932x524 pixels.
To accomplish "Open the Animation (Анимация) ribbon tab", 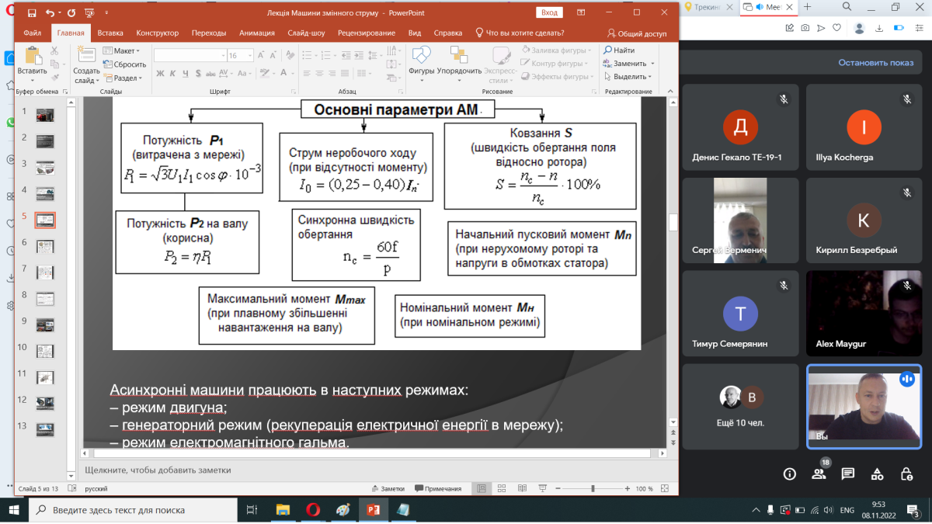I will [x=256, y=33].
